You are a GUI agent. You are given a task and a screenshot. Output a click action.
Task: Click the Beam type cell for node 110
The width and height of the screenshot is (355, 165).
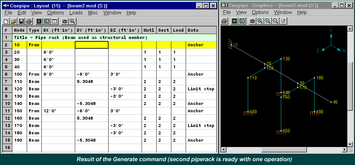coord(34,81)
